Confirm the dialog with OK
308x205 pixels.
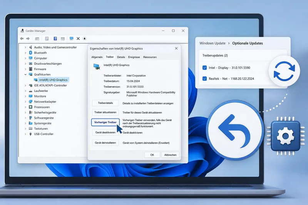click(152, 155)
